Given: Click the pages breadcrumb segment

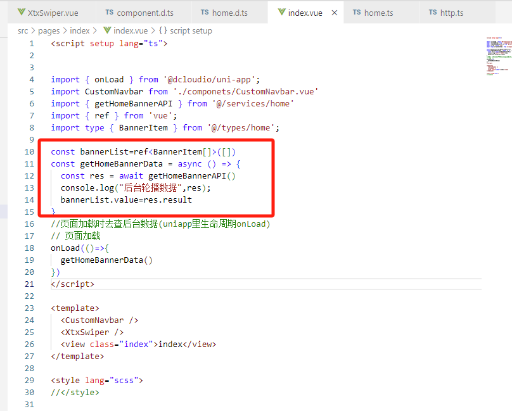Looking at the screenshot, I should pyautogui.click(x=49, y=30).
